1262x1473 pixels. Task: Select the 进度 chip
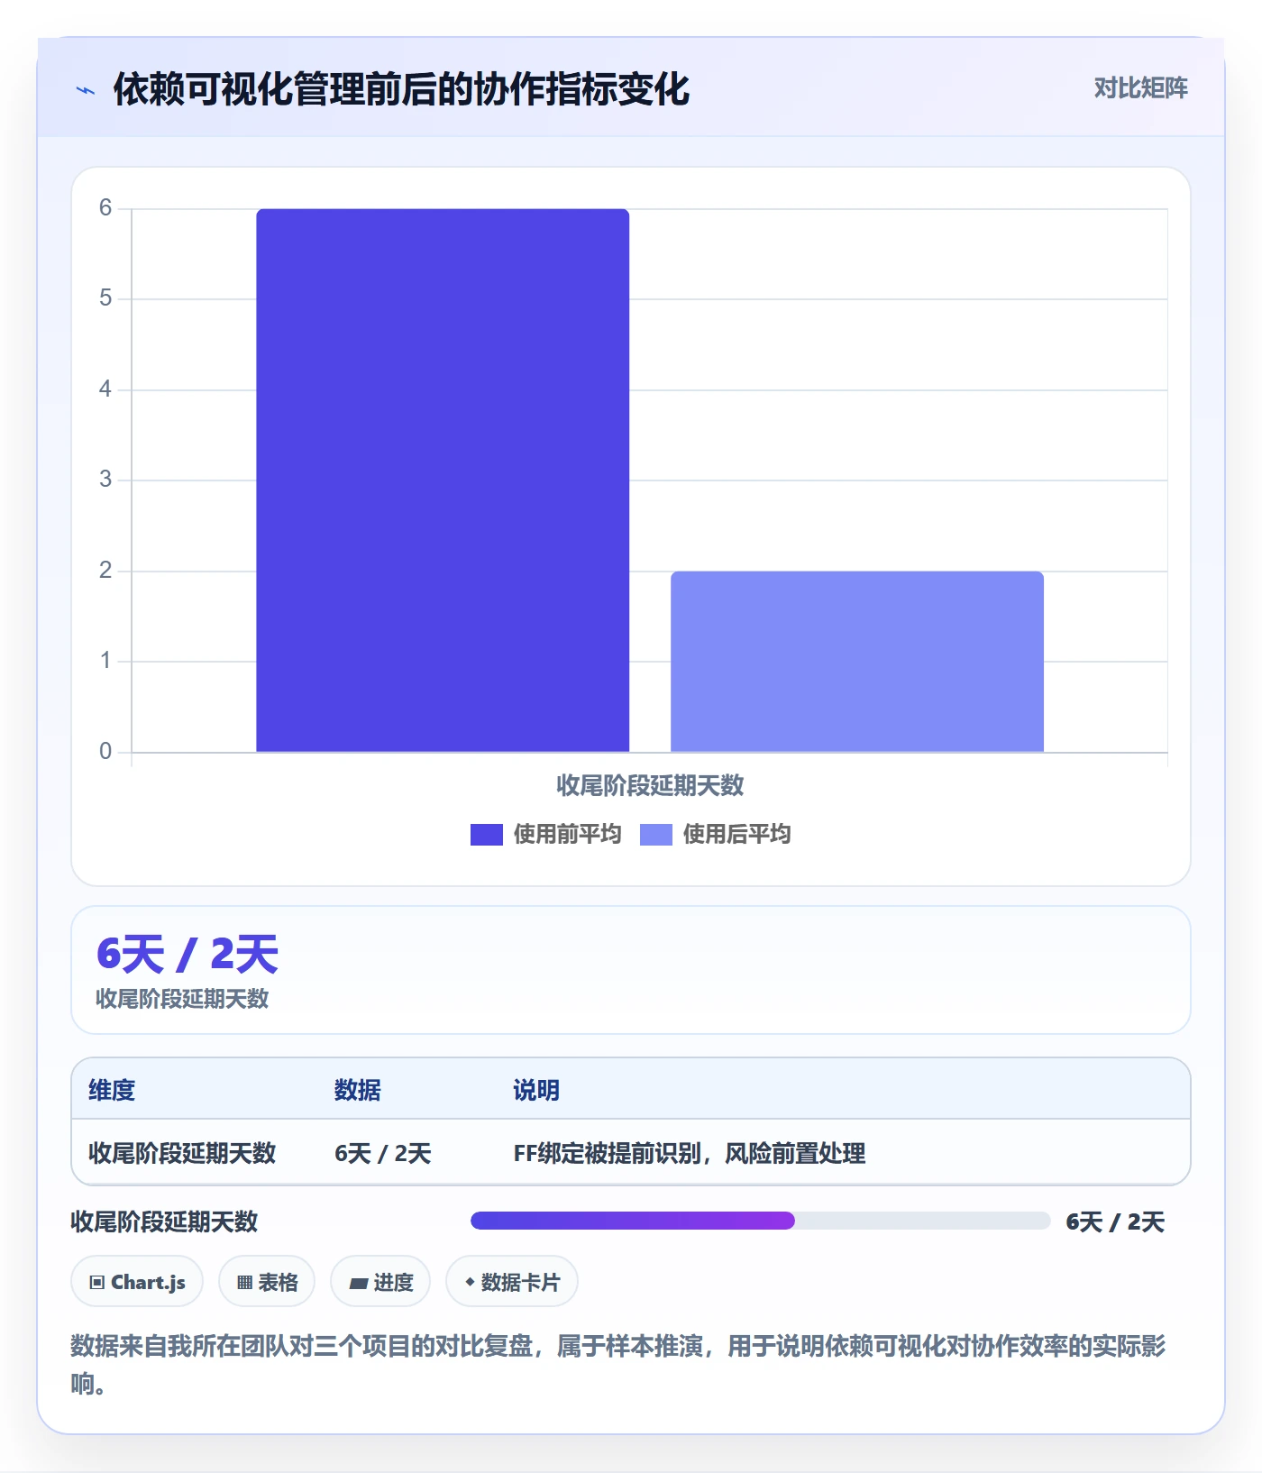point(380,1281)
